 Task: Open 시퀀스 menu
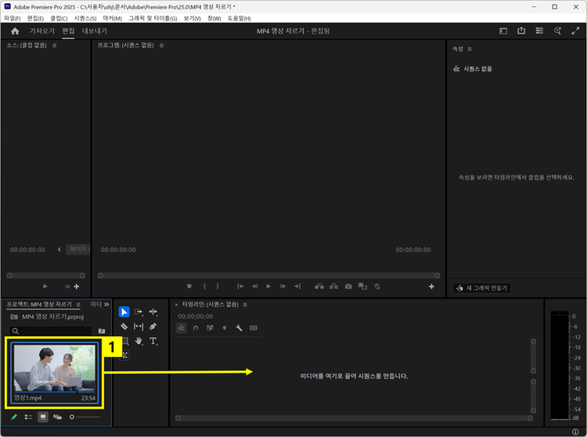pyautogui.click(x=85, y=18)
